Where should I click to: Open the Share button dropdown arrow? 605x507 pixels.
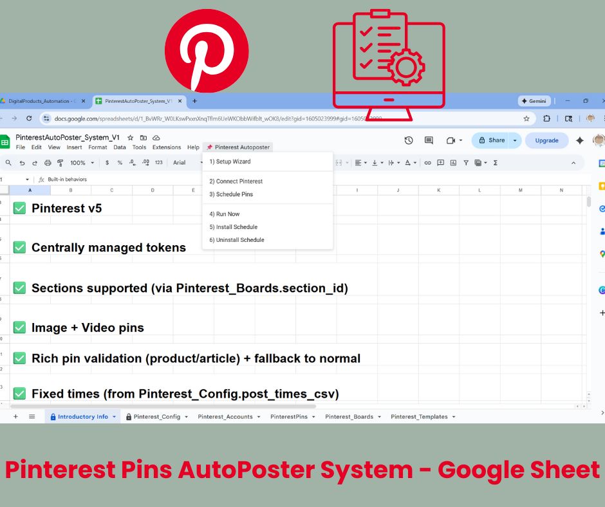[515, 140]
